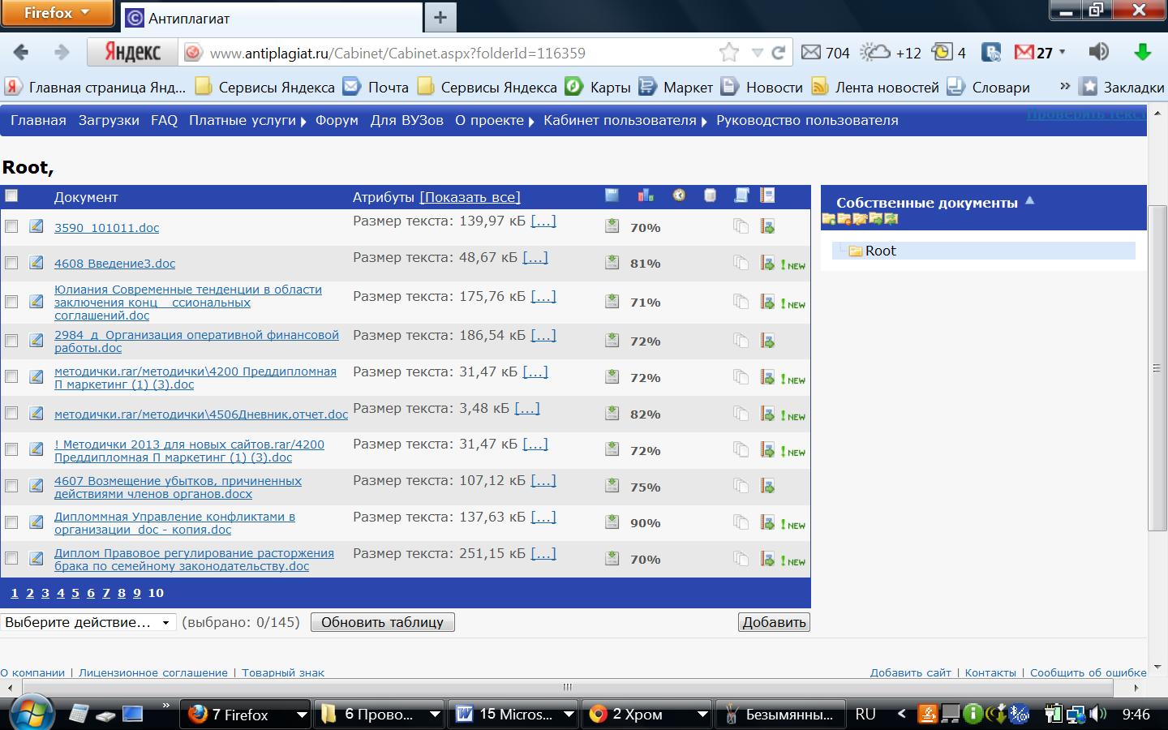Click the copy icon in the 82% row
This screenshot has height=730, width=1168.
pyautogui.click(x=741, y=413)
